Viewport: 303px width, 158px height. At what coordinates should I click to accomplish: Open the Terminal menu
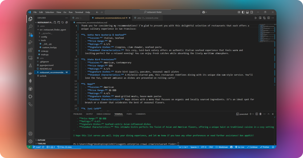(79, 12)
